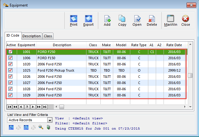Uncheck Active for equipment 1026

tap(10, 77)
